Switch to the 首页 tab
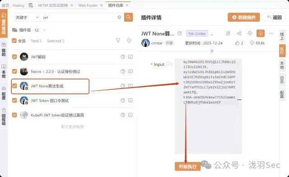This screenshot has height=177, width=289. tap(5, 5)
